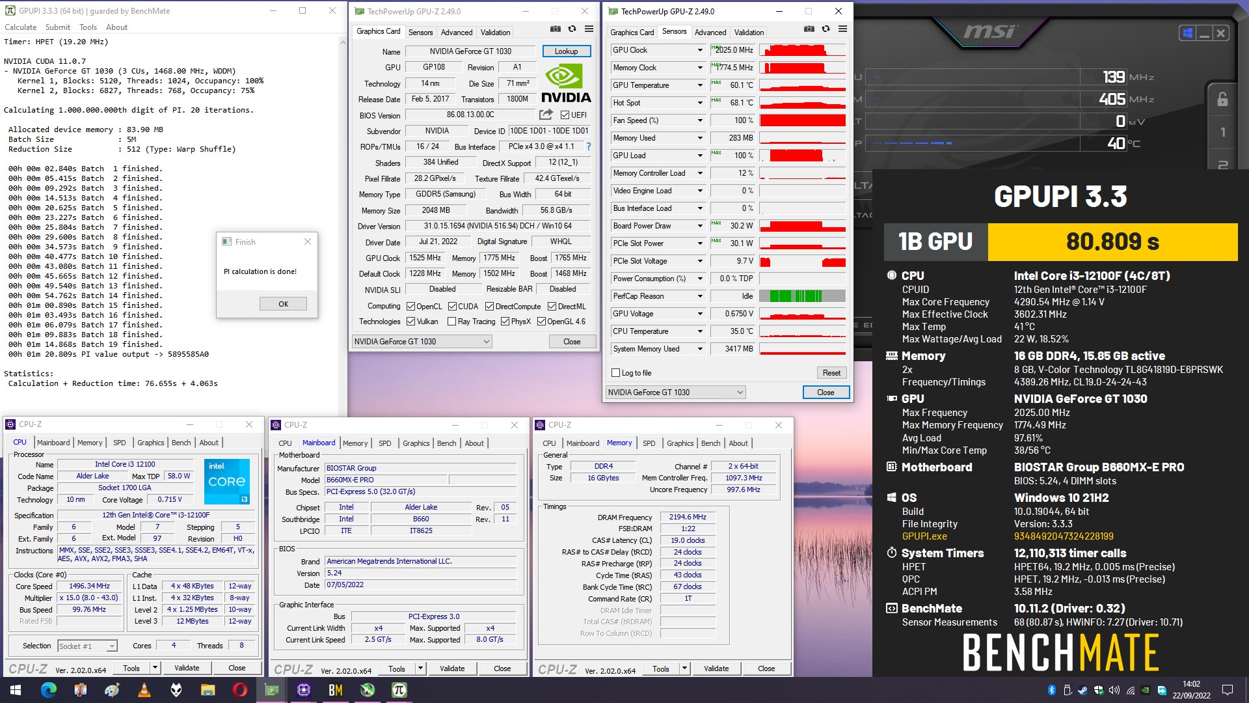
Task: Take a screenshot using GPU-Z Graphics Card window camera icon
Action: coord(555,29)
